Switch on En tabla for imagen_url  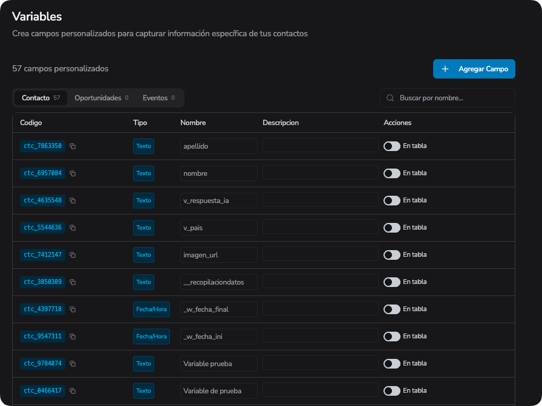click(391, 255)
